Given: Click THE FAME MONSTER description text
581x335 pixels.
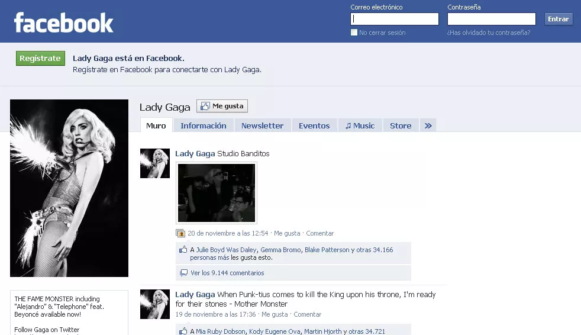Looking at the screenshot, I should coord(59,307).
